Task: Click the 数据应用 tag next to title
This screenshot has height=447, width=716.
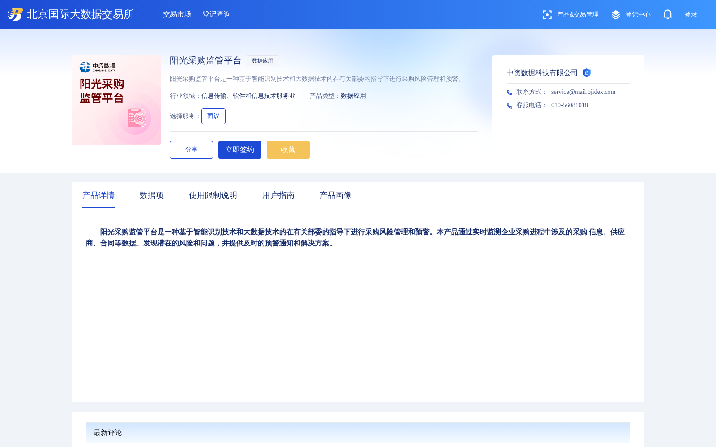Action: point(263,61)
